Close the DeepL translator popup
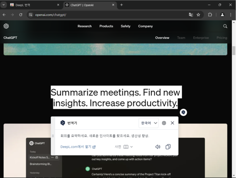The width and height of the screenshot is (236, 178). tap(172, 123)
